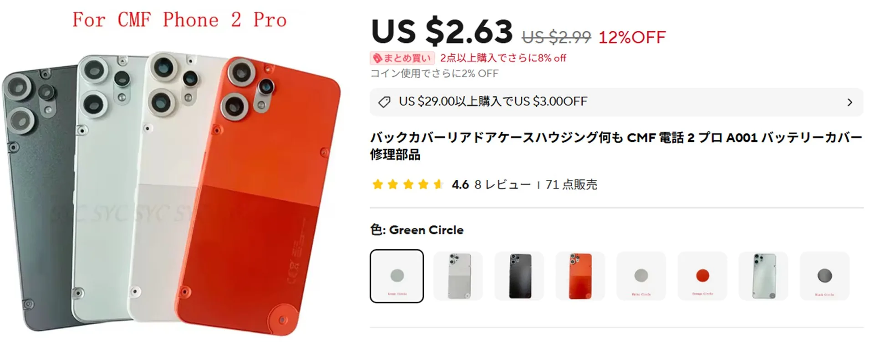Click the 12%OFF discount label
874x342 pixels.
coord(632,37)
